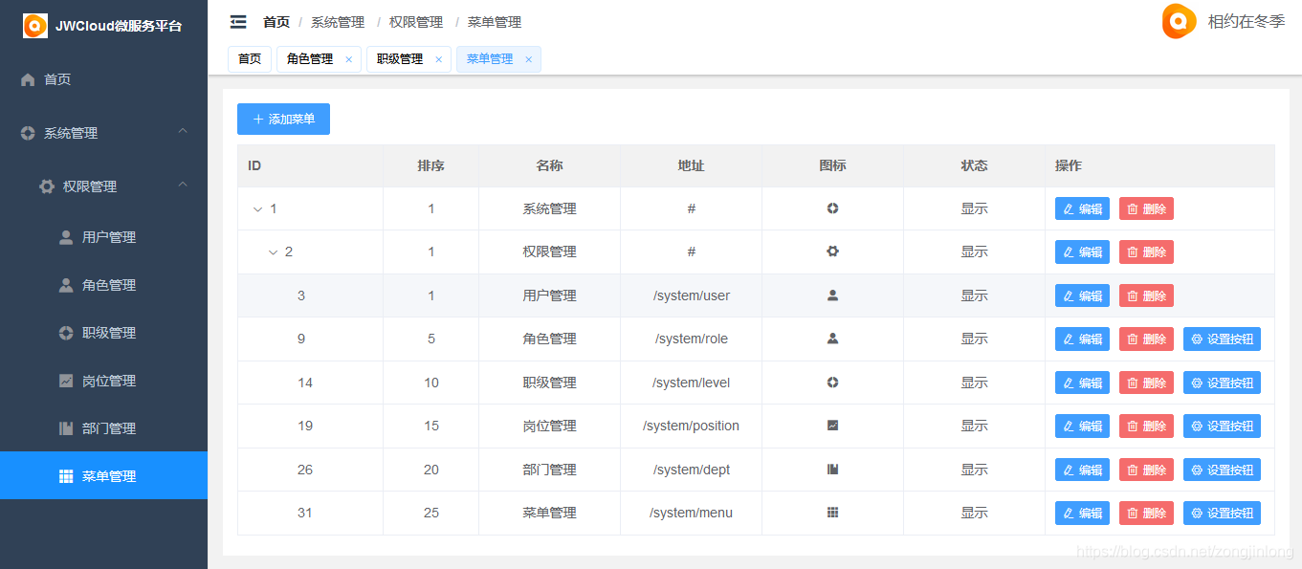The height and width of the screenshot is (569, 1302).
Task: Open 部门管理 from the sidebar
Action: click(x=108, y=428)
